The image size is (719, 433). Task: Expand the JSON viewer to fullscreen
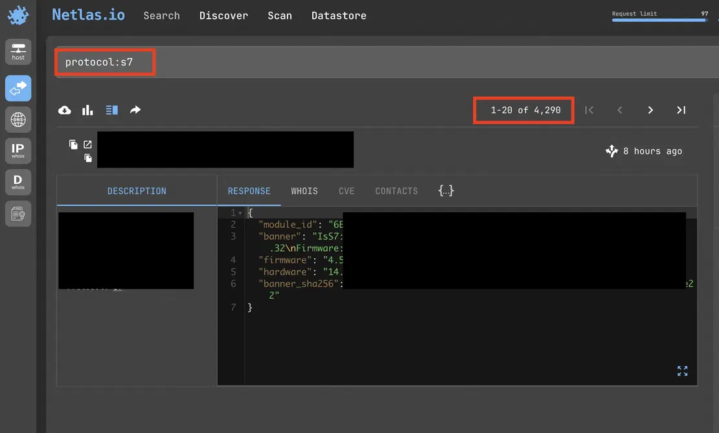(x=682, y=371)
